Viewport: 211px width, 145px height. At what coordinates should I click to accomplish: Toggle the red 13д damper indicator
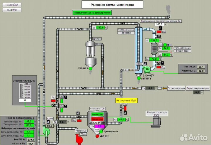click(x=125, y=109)
